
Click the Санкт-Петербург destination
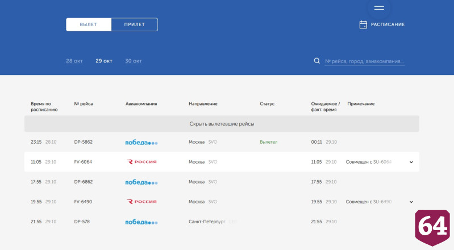coord(207,222)
